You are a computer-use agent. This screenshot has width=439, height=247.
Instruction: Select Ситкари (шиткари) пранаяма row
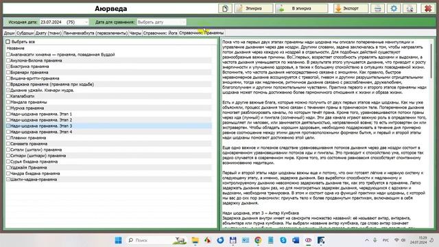(x=108, y=156)
